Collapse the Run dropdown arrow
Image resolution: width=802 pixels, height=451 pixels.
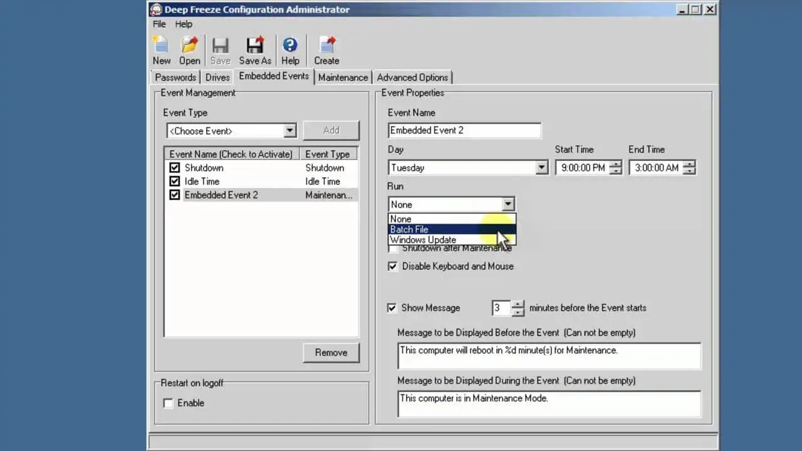[x=508, y=204]
